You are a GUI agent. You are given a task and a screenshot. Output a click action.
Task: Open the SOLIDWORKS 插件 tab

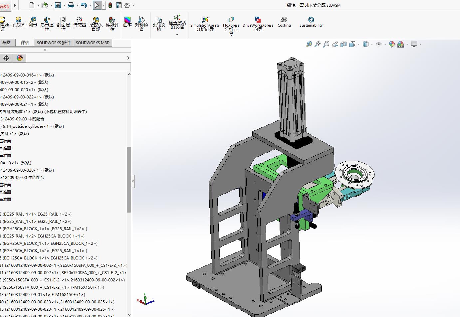[54, 43]
